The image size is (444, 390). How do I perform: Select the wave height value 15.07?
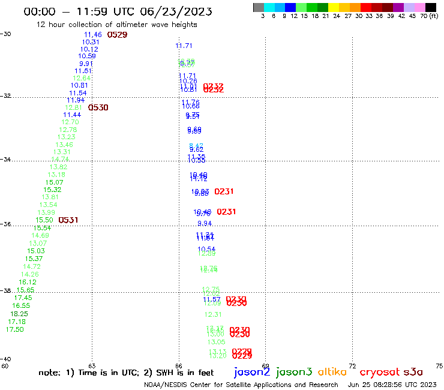click(x=55, y=182)
